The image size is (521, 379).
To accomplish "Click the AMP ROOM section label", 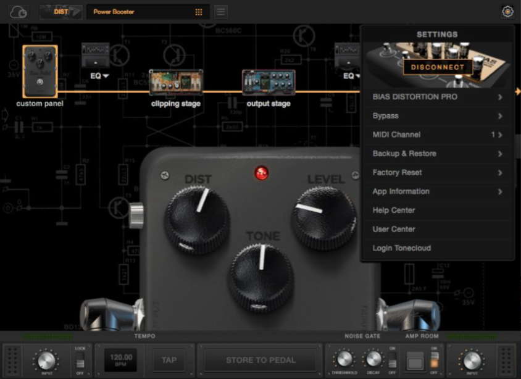I will (422, 336).
